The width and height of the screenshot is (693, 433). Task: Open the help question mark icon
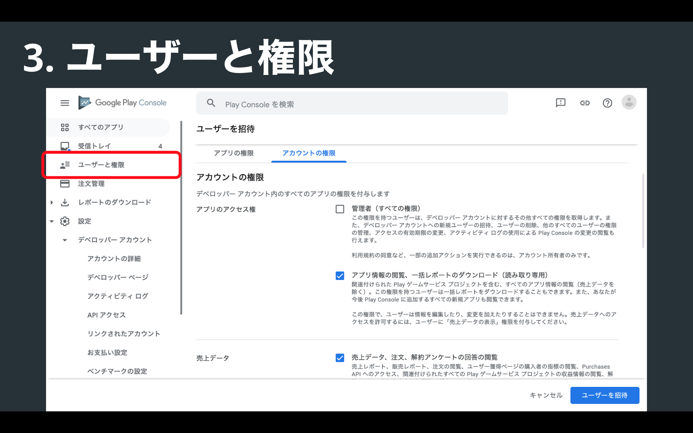tap(607, 103)
